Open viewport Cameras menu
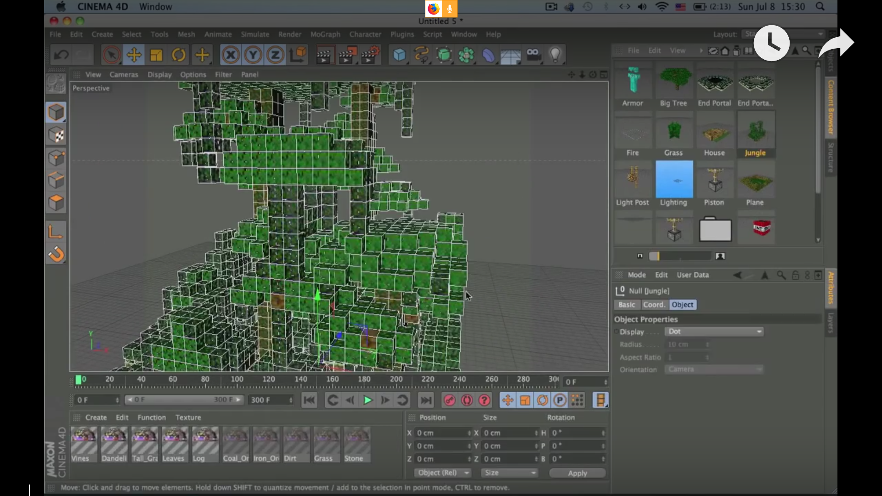 pyautogui.click(x=124, y=74)
